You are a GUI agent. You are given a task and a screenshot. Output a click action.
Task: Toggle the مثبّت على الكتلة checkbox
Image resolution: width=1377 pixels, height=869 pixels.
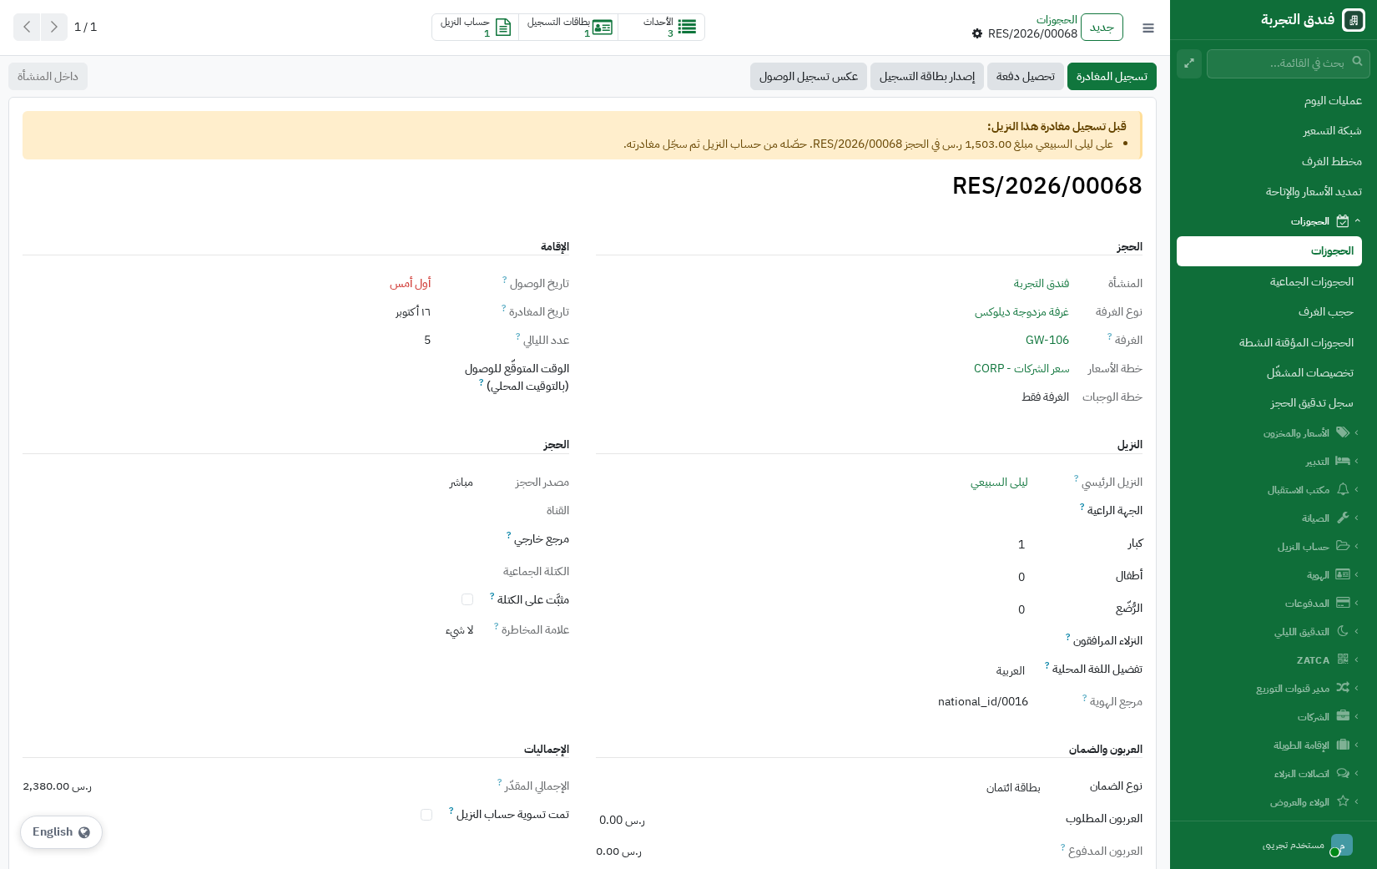467,599
